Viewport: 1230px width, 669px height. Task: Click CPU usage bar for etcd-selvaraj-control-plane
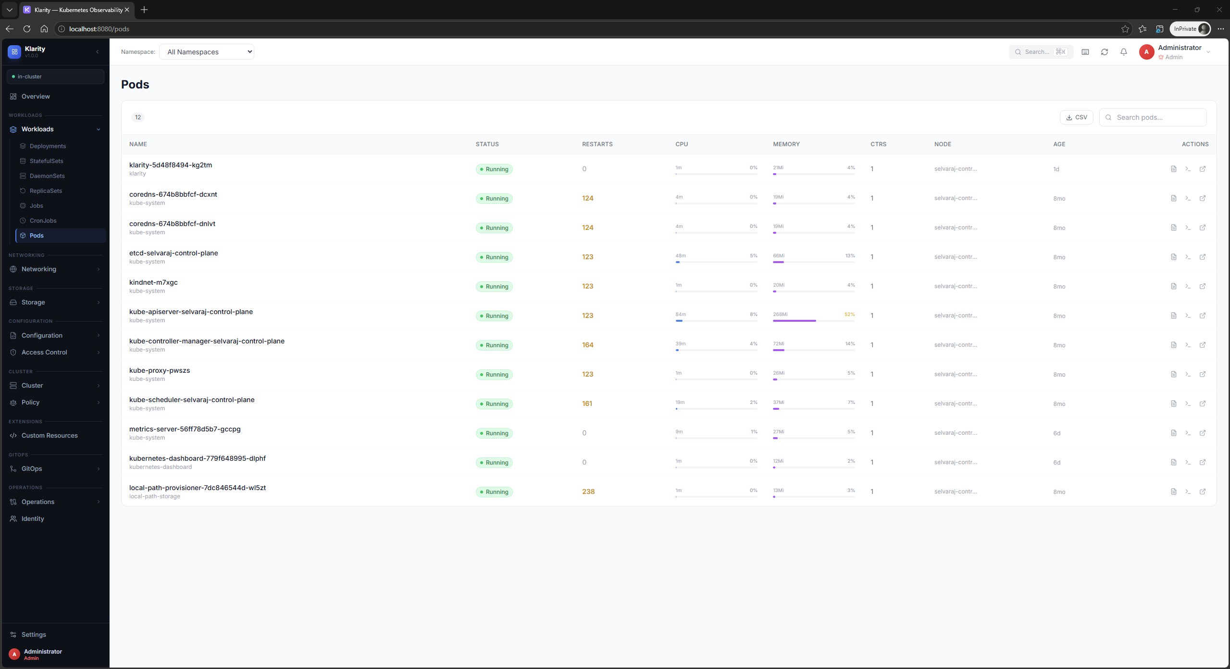point(716,262)
